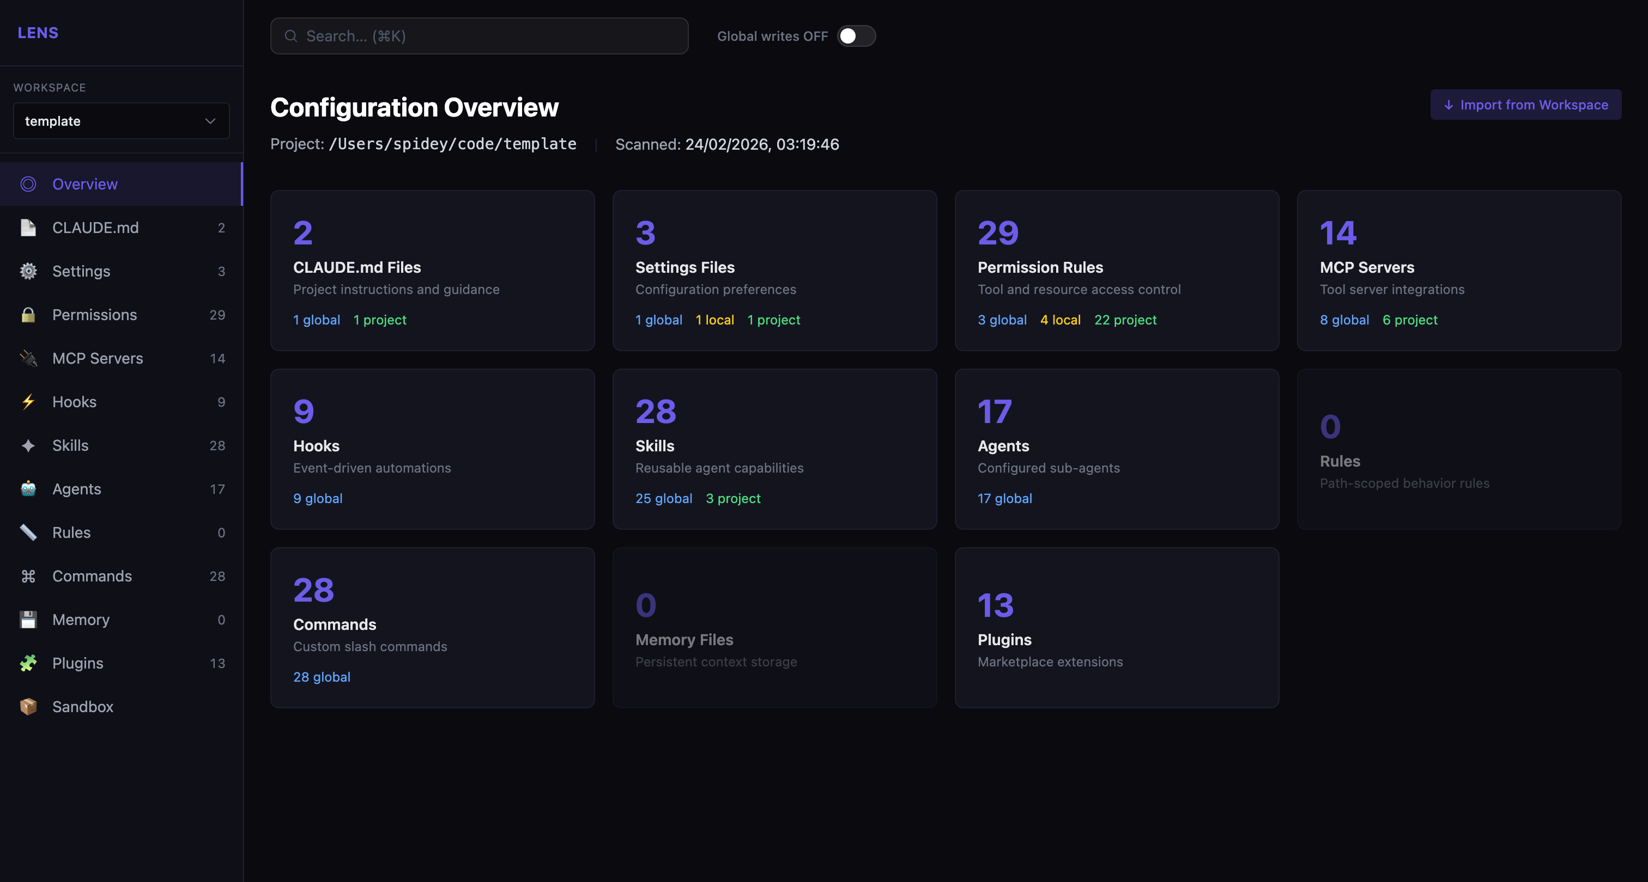1648x882 pixels.
Task: Click the puzzle piece Plugins icon
Action: point(28,663)
